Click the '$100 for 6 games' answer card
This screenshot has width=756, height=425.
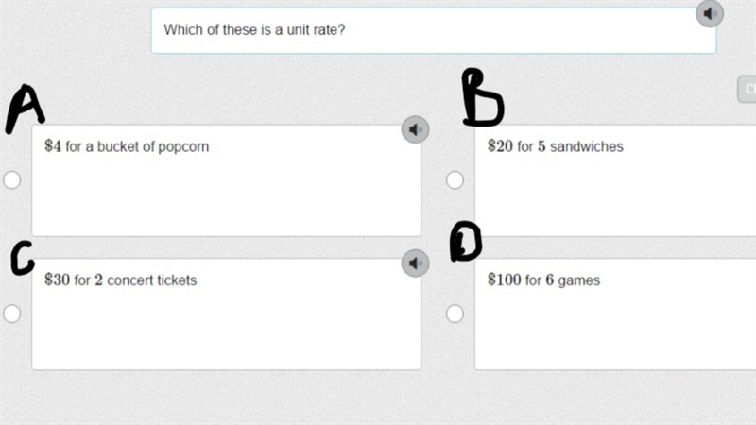tap(615, 314)
